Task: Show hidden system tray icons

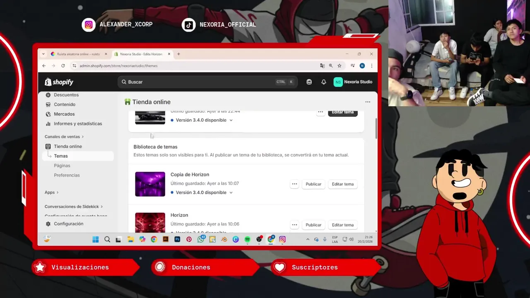Action: [x=308, y=239]
